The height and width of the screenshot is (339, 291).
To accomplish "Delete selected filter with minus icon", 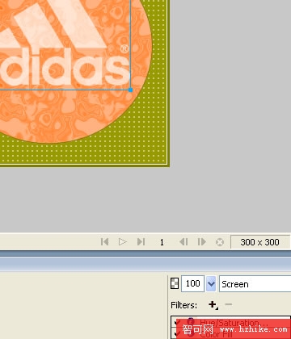I will 229,304.
